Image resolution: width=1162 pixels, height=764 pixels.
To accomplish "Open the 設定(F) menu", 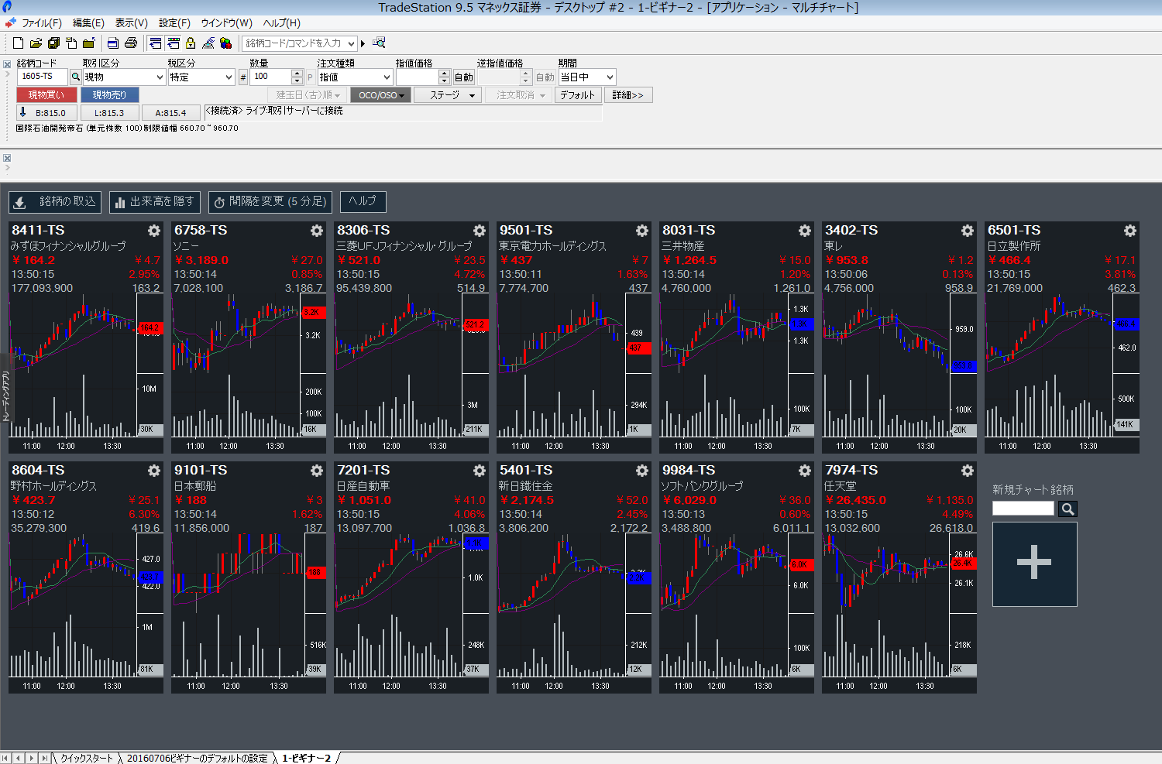I will tap(174, 23).
